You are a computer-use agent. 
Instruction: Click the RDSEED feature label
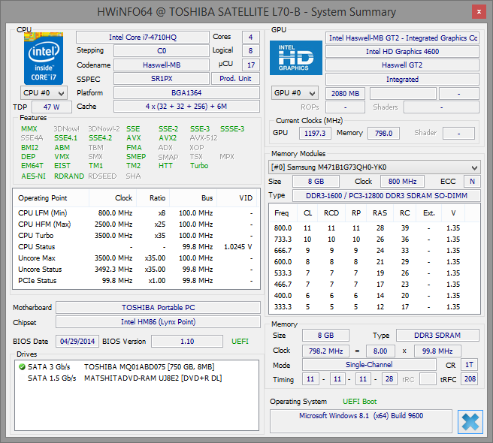click(102, 176)
